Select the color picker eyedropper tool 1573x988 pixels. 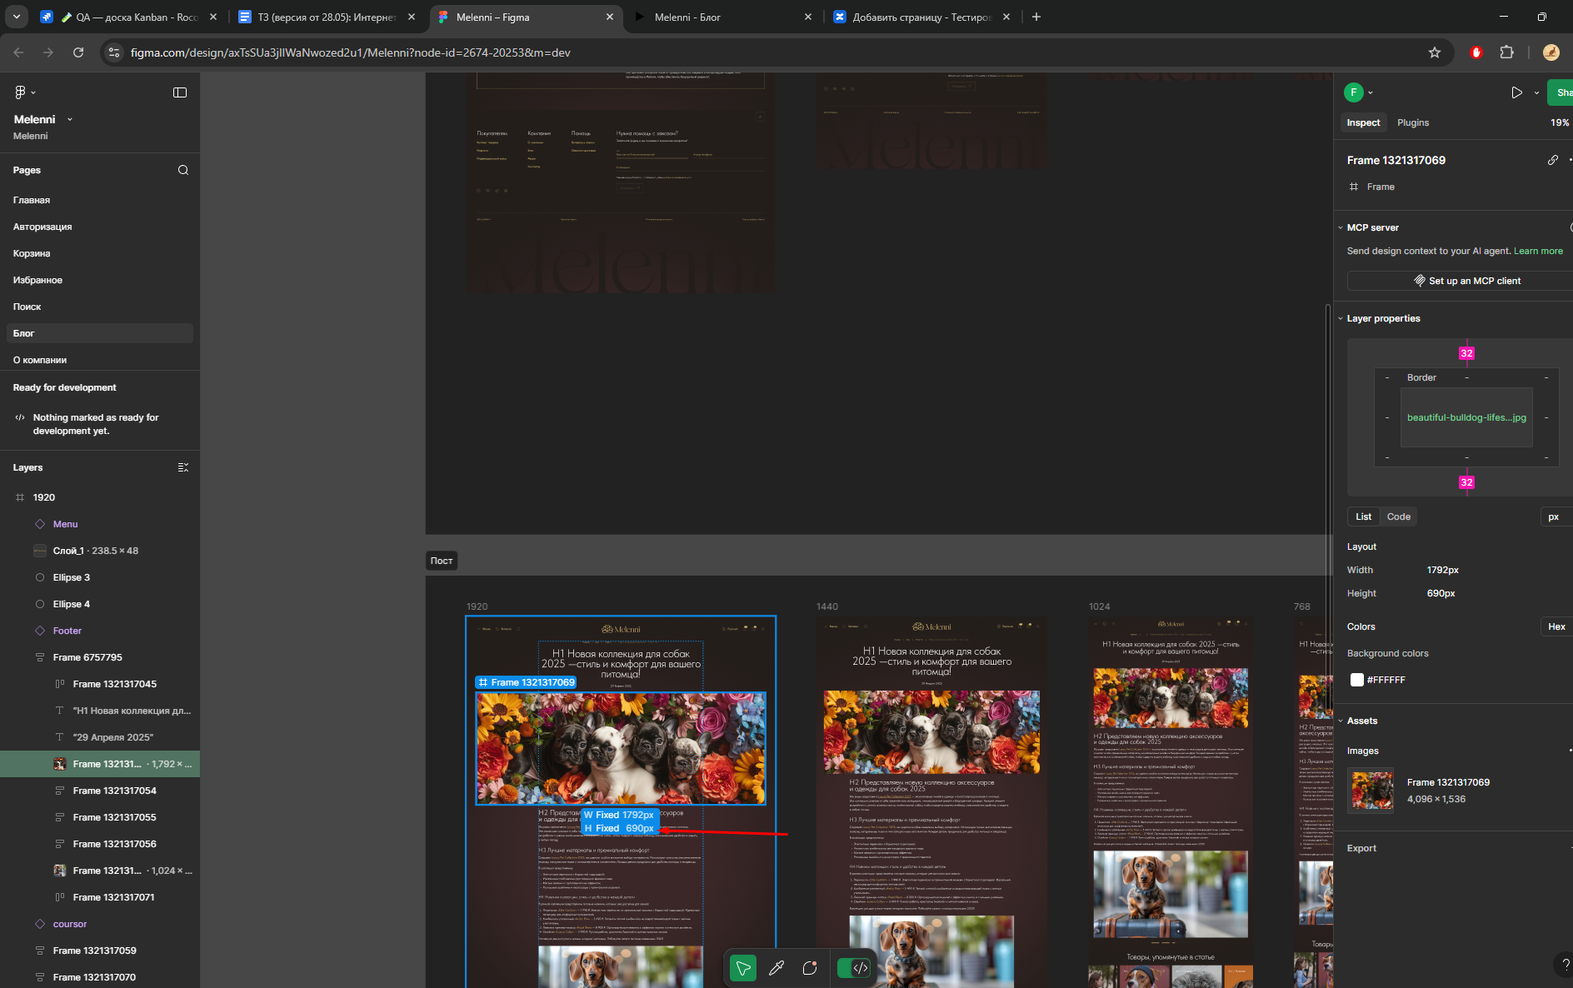pyautogui.click(x=777, y=968)
